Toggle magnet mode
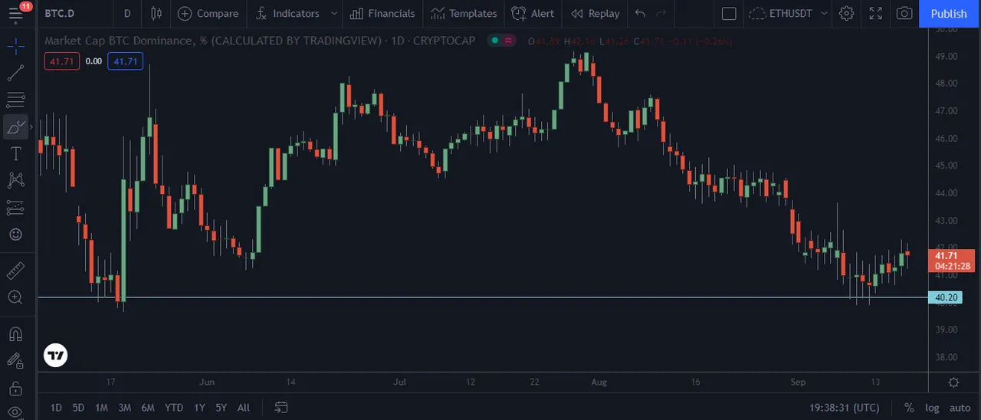This screenshot has width=981, height=420. pos(15,334)
